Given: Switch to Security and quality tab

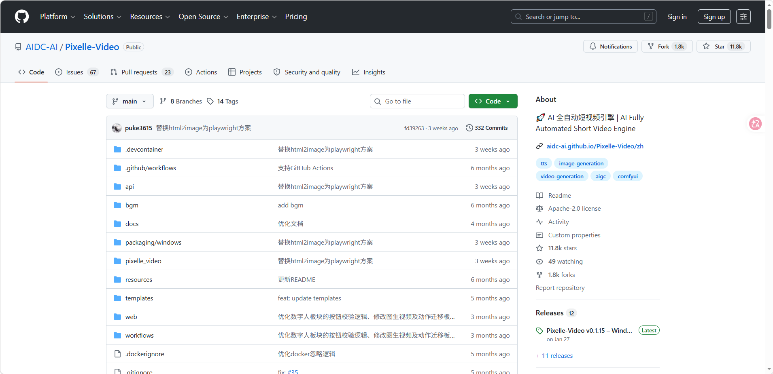Looking at the screenshot, I should [x=307, y=72].
